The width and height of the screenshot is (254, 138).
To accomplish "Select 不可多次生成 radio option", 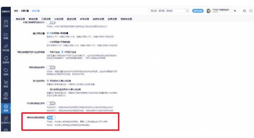I will (62, 52).
